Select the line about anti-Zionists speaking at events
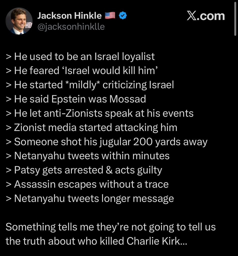 [x=99, y=113]
